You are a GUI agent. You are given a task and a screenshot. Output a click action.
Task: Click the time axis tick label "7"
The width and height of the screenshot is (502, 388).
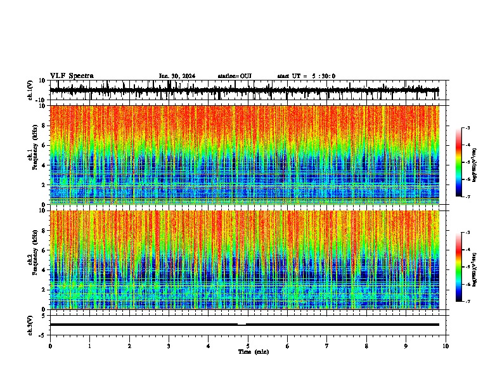click(x=327, y=346)
